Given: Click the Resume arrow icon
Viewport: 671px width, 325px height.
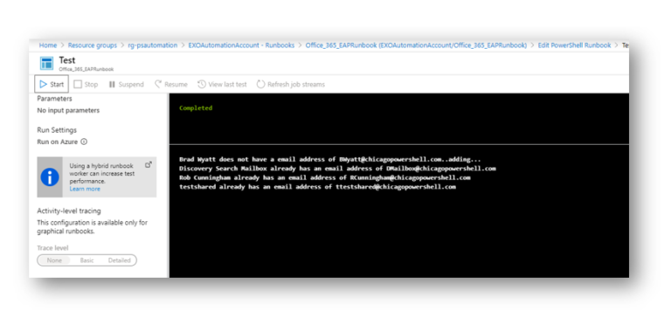Looking at the screenshot, I should (x=158, y=84).
